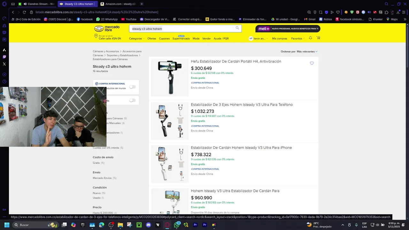Open Epic Games Launcher from taskbar
This screenshot has width=409, height=230.
click(x=83, y=225)
